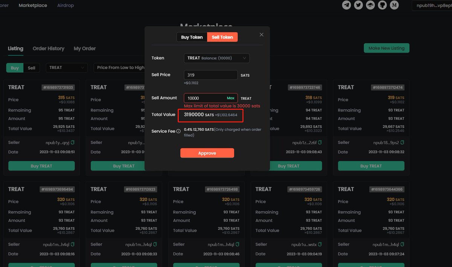Open the GitBook docs icon

370,5
